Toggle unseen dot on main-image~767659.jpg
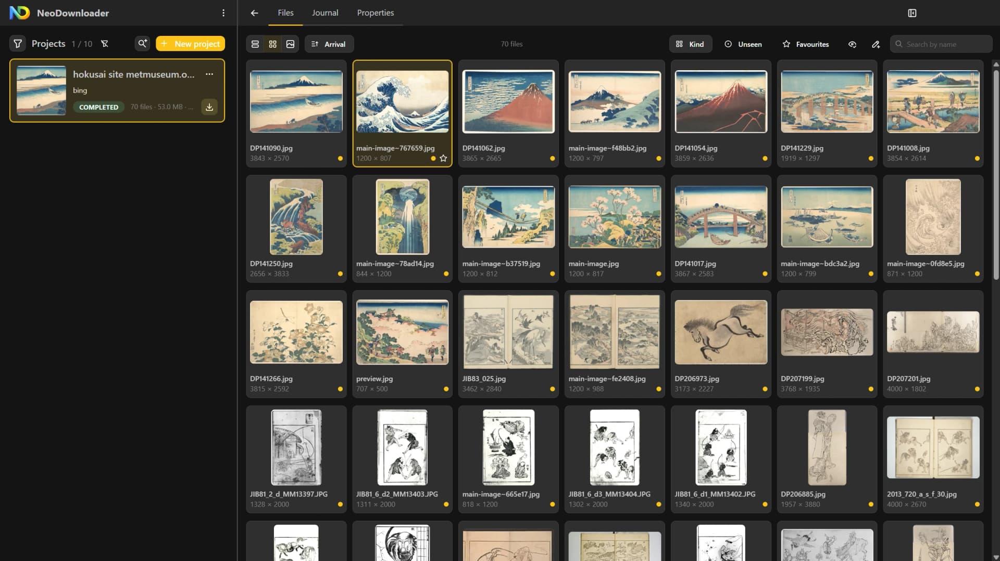Screen dimensions: 1000x561 pos(433,159)
